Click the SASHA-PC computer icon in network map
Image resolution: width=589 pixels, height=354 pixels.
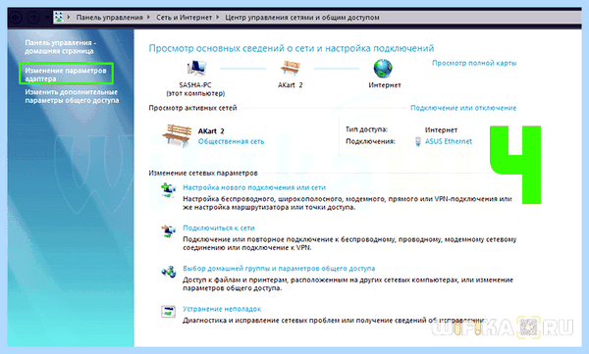click(196, 68)
